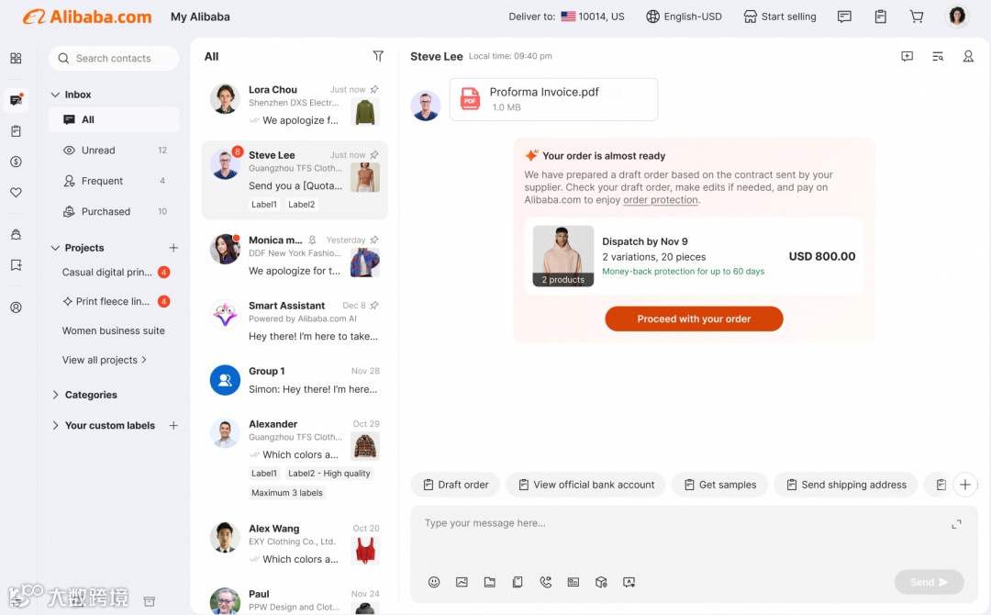Image resolution: width=991 pixels, height=615 pixels.
Task: Expand Your custom labels section
Action: tap(55, 425)
